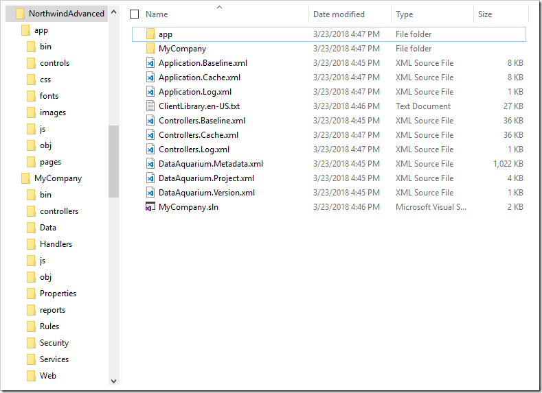The image size is (542, 393).
Task: Select the DataAquarium.Metadata.xml file name
Action: pos(211,163)
